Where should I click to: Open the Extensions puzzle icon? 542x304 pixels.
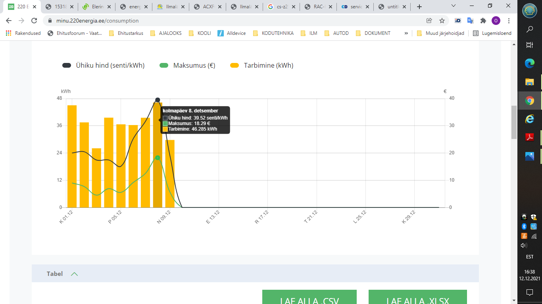click(483, 21)
